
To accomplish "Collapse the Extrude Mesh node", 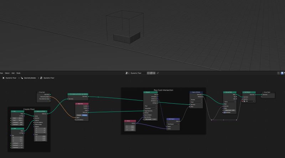I will point(224,92).
